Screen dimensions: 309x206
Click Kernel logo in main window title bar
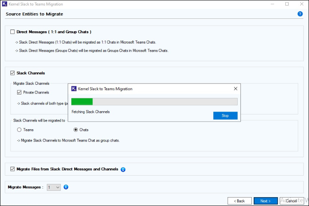tap(4, 4)
